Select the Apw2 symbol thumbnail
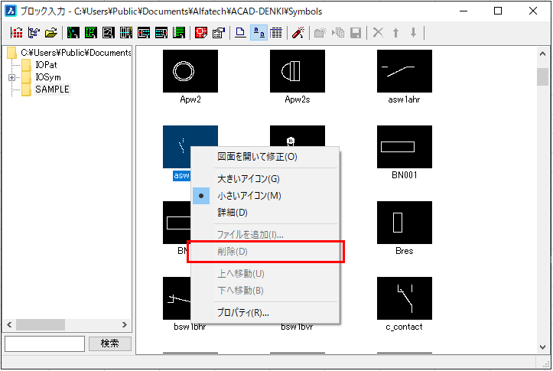This screenshot has width=553, height=371. tap(190, 71)
